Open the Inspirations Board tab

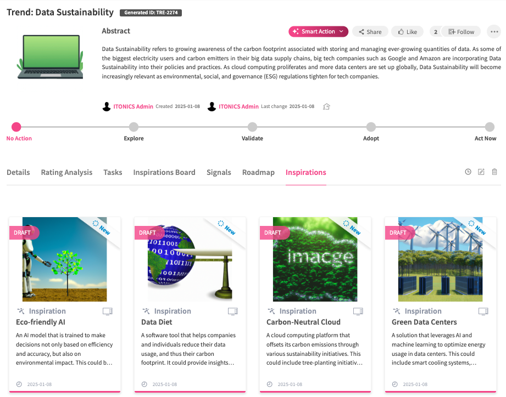coord(164,172)
